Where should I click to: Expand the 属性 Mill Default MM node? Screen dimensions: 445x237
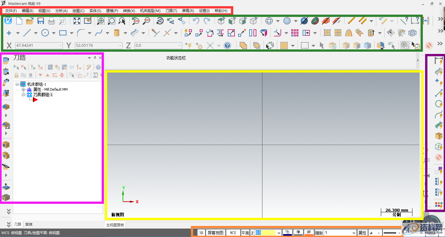[23, 89]
